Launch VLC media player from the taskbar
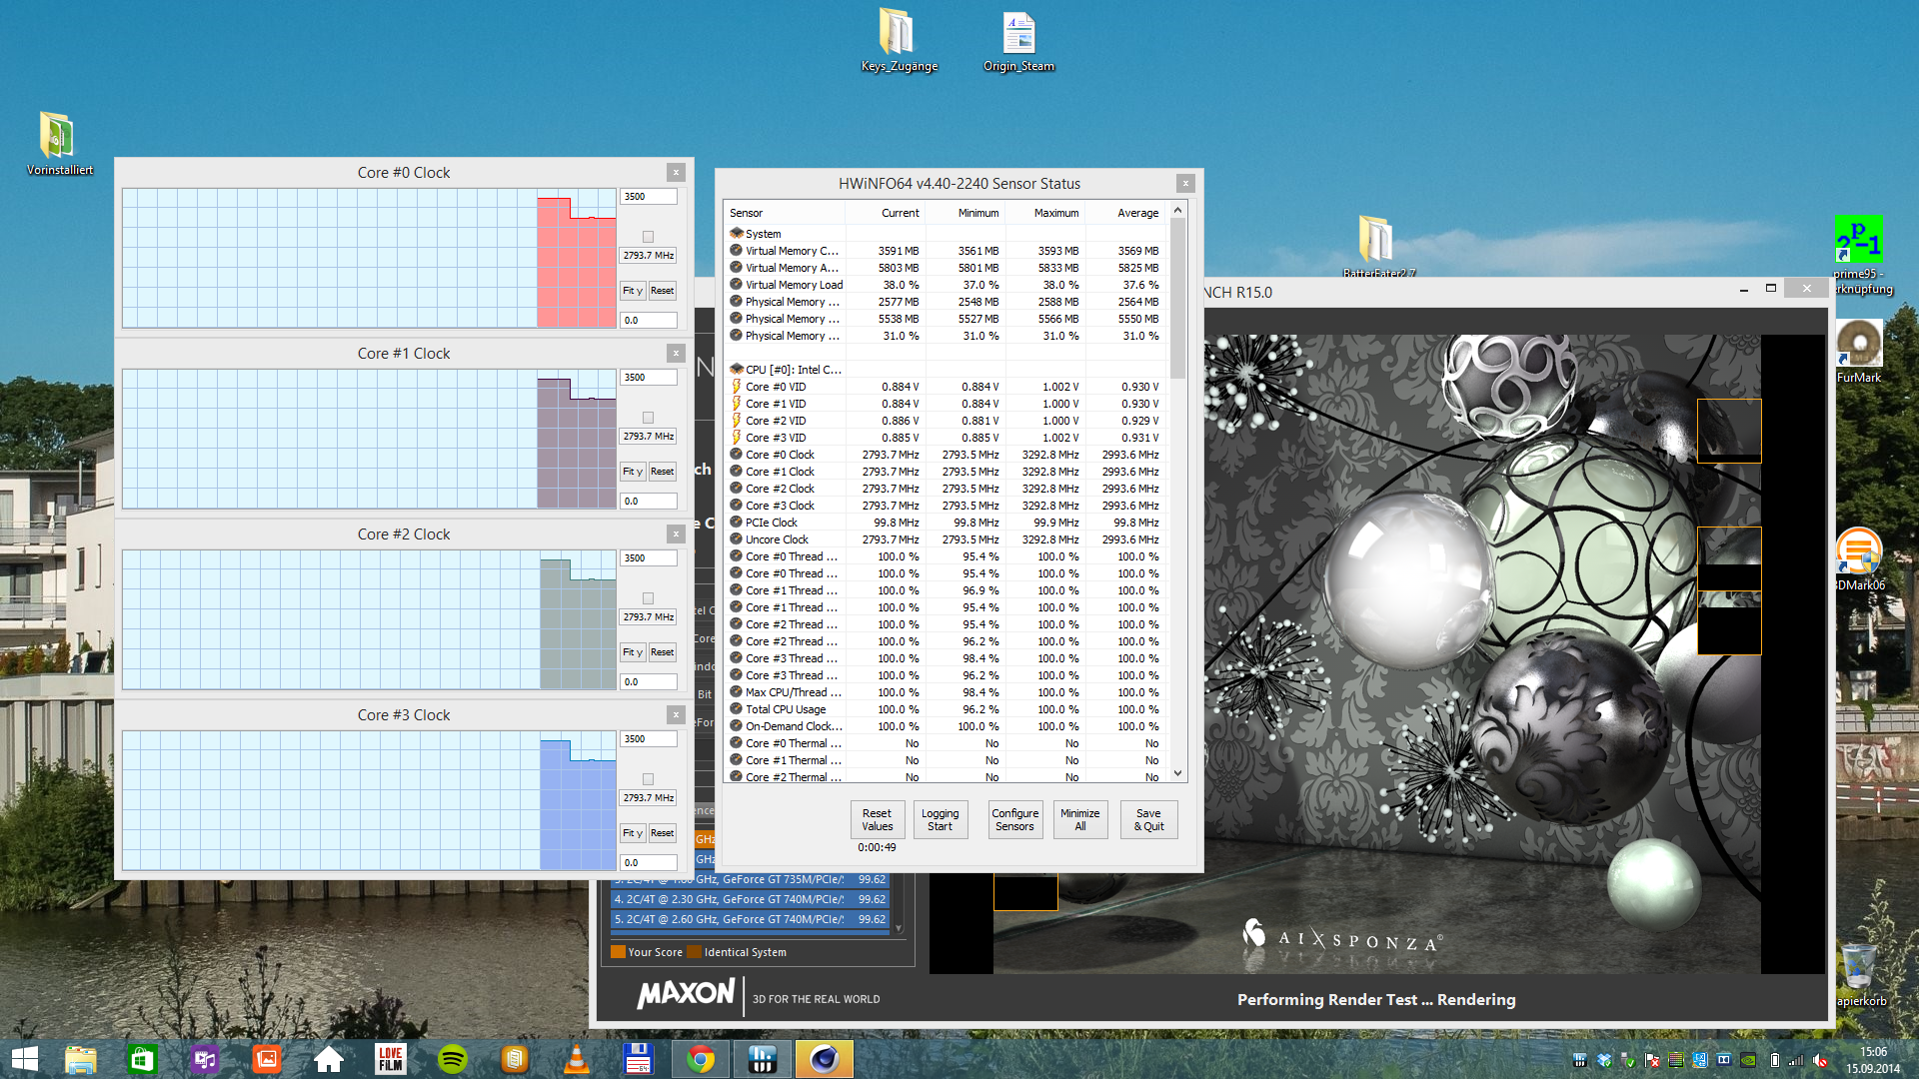 coord(577,1059)
